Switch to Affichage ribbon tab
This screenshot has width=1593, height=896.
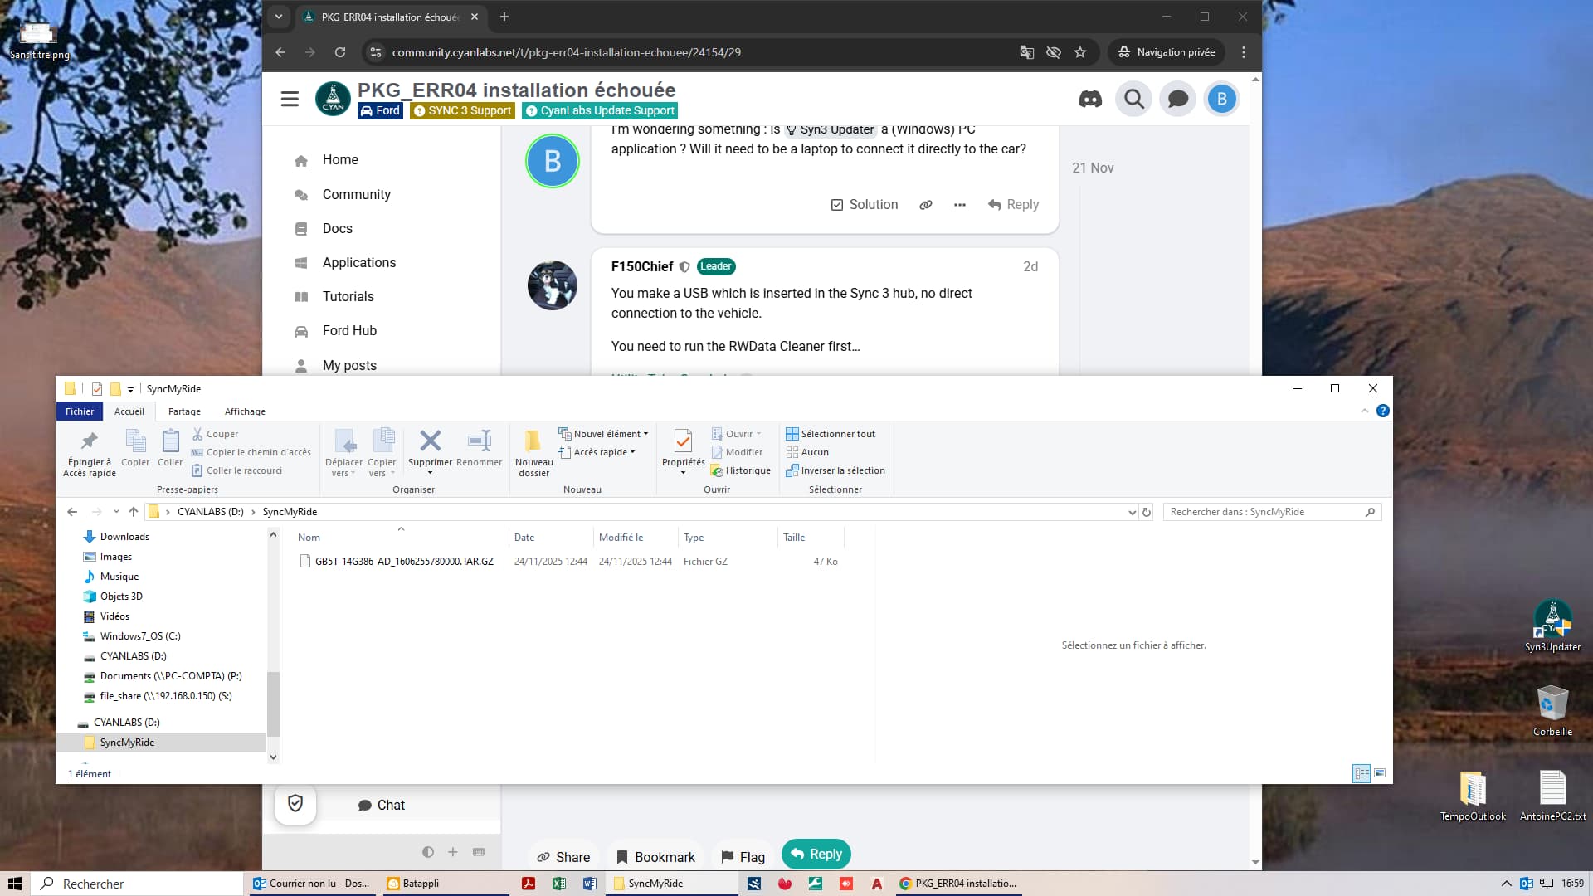pyautogui.click(x=245, y=411)
